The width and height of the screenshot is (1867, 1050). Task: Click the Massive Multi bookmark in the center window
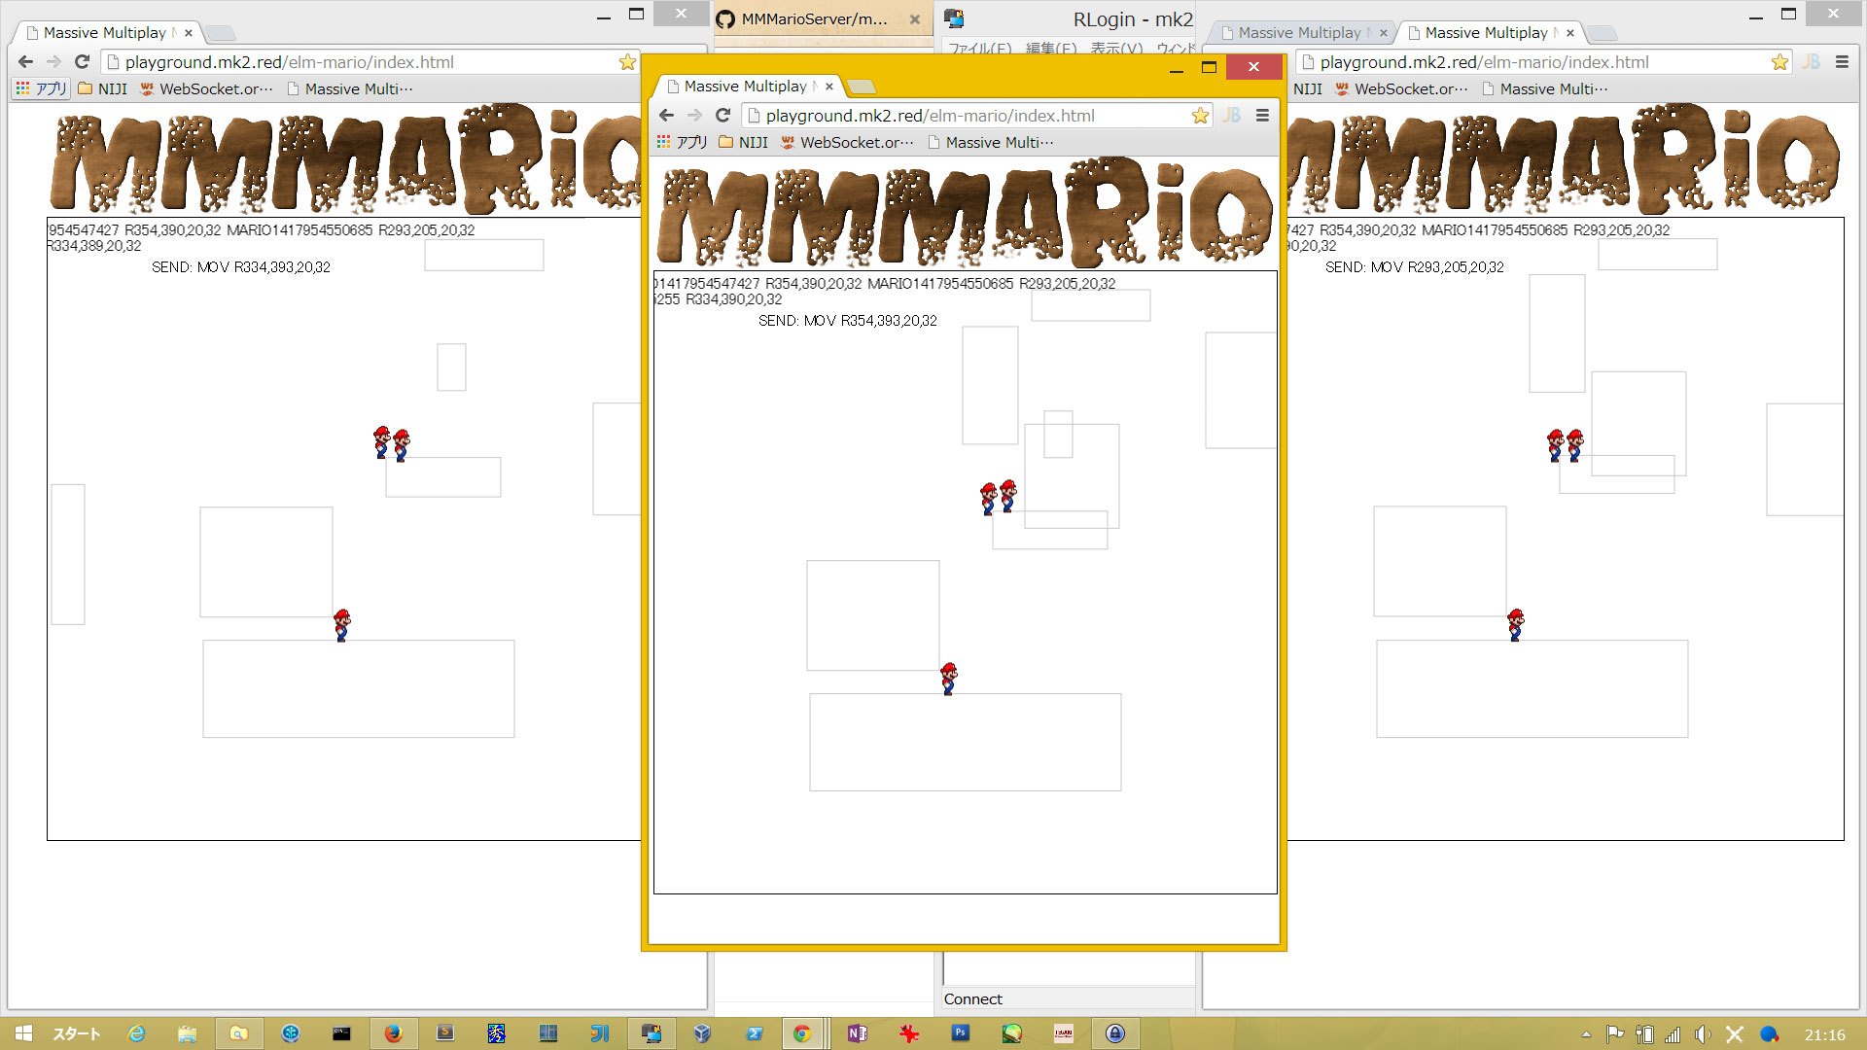[x=990, y=143]
